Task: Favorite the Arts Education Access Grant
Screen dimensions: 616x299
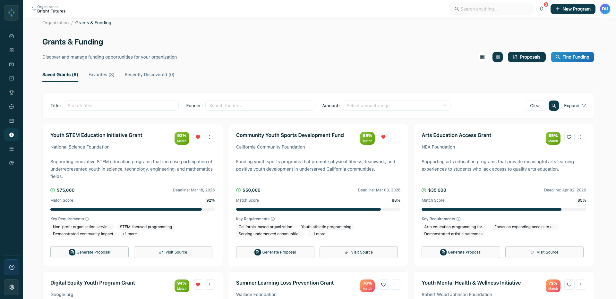Action: [569, 137]
